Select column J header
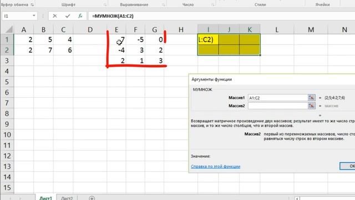 229,29
